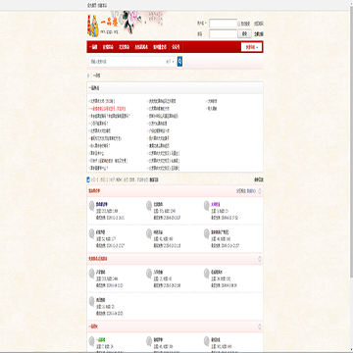Click the forum icon beside the green board title

point(92,341)
